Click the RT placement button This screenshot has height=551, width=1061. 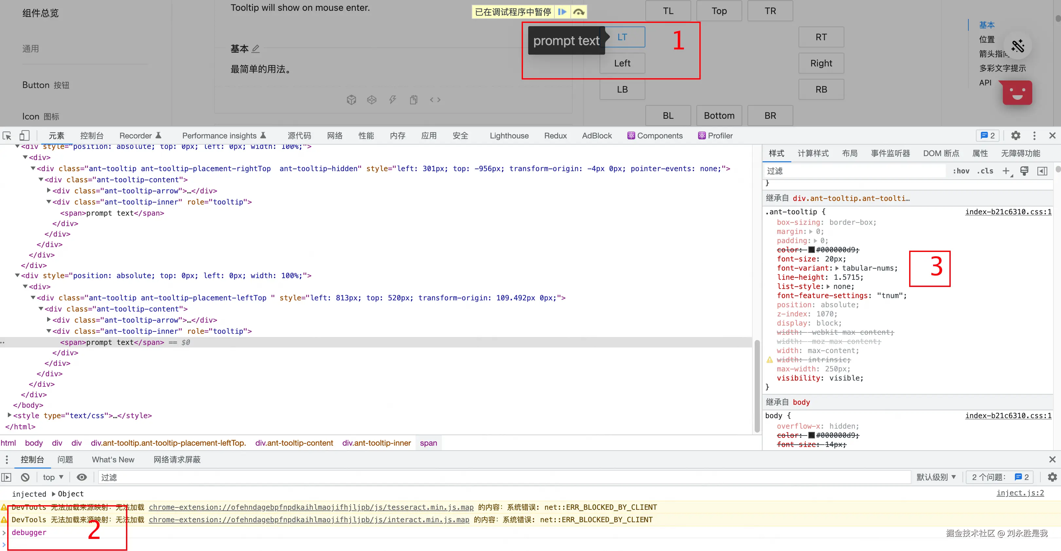(x=821, y=37)
